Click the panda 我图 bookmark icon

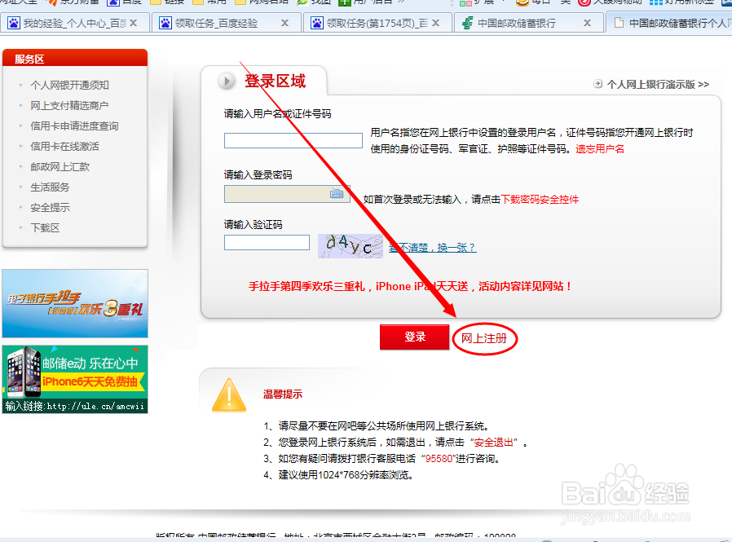[x=302, y=4]
